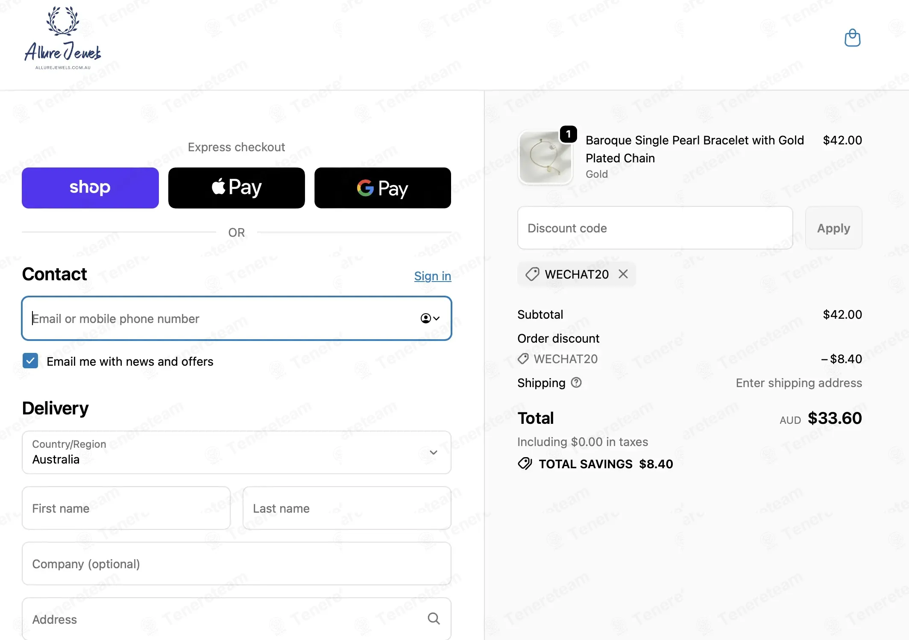Click the Express checkout heading

click(x=236, y=147)
